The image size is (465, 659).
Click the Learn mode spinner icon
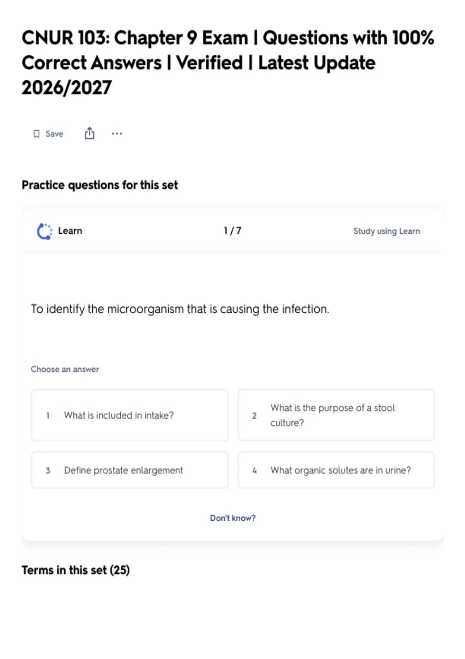tap(44, 231)
